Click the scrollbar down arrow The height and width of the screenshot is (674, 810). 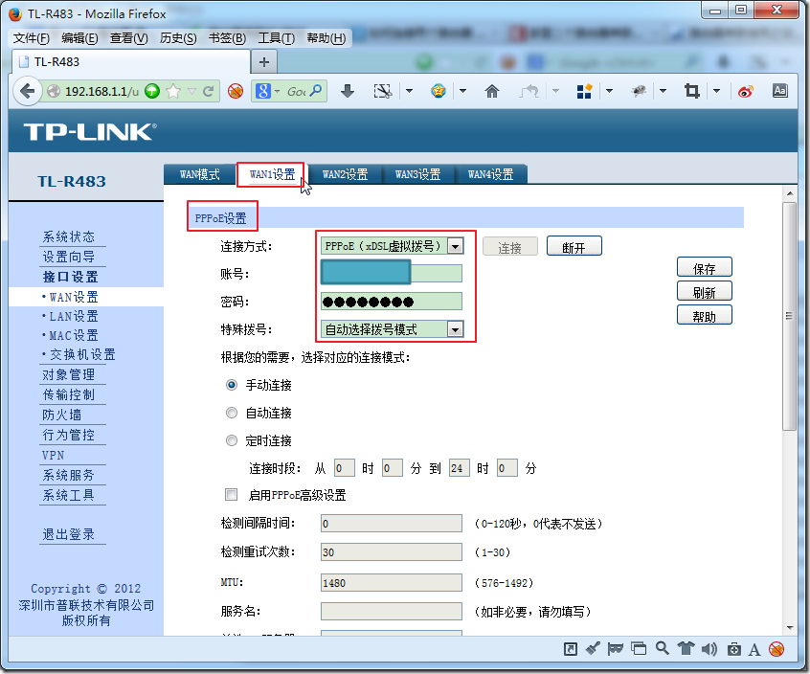click(789, 628)
